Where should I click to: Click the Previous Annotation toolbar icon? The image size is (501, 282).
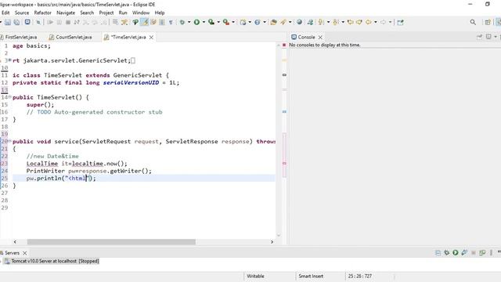336,22
